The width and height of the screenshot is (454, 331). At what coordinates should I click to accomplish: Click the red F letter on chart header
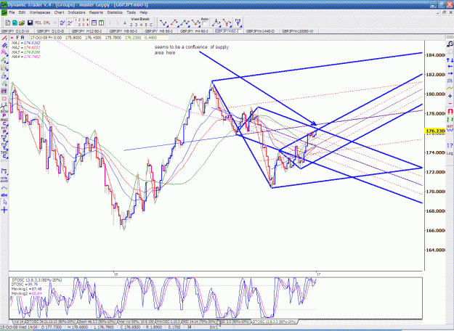coord(17,38)
